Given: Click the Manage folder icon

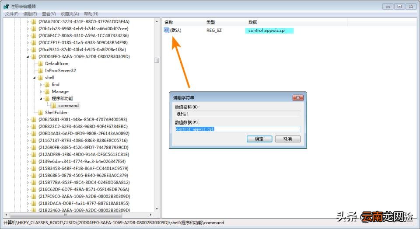Looking at the screenshot, I should point(47,91).
